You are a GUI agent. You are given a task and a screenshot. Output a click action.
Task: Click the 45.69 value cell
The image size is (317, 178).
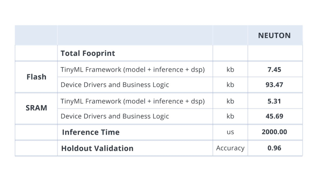point(274,116)
